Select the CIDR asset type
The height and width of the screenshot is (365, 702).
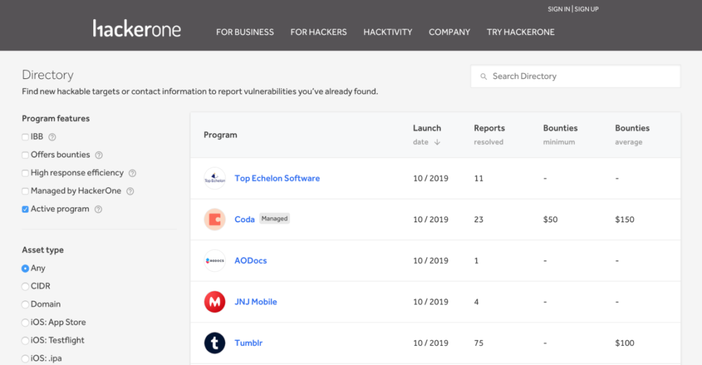coord(25,286)
